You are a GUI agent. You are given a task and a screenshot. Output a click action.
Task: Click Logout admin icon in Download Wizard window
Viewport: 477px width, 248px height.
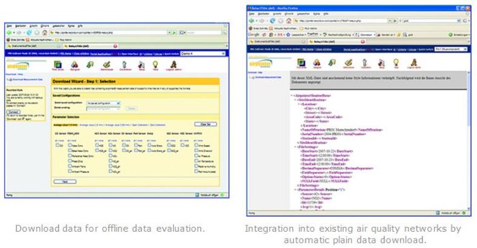pyautogui.click(x=173, y=65)
